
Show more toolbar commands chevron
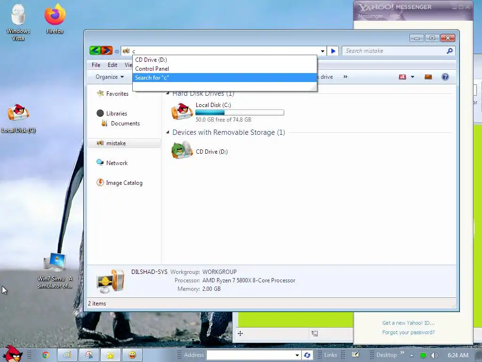tap(345, 77)
